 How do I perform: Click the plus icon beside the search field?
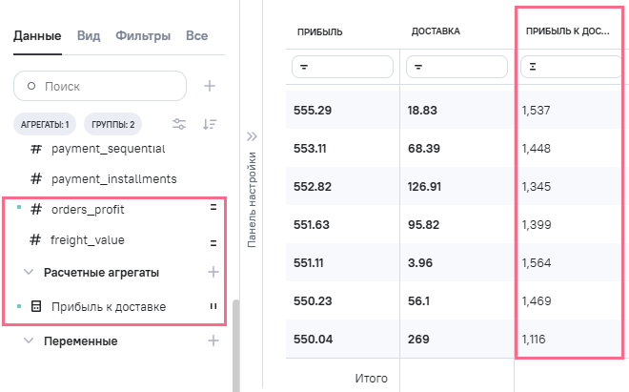click(210, 86)
